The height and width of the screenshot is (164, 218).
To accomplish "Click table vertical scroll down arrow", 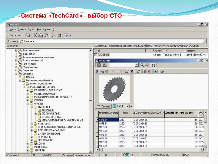I will 205,146.
